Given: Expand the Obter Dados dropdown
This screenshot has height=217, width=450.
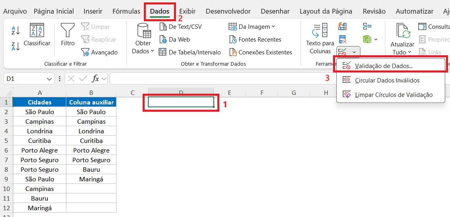Looking at the screenshot, I should click(143, 39).
